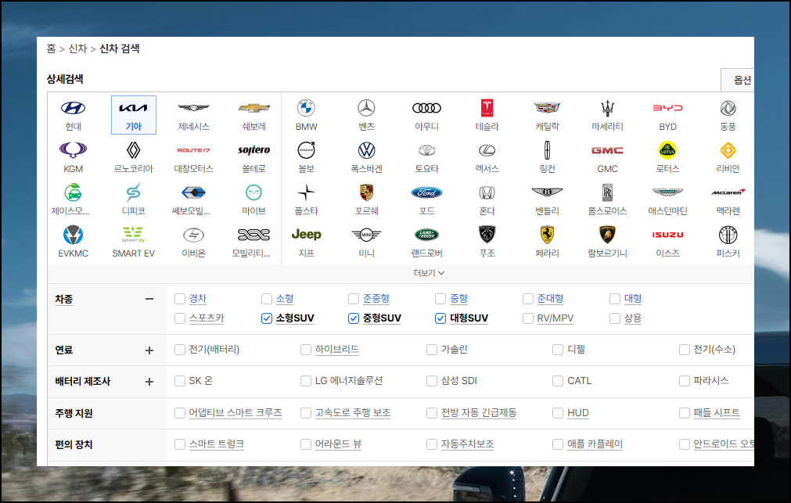
Task: Pick the Lamborghini (람보르기니) brand logo
Action: [x=607, y=235]
